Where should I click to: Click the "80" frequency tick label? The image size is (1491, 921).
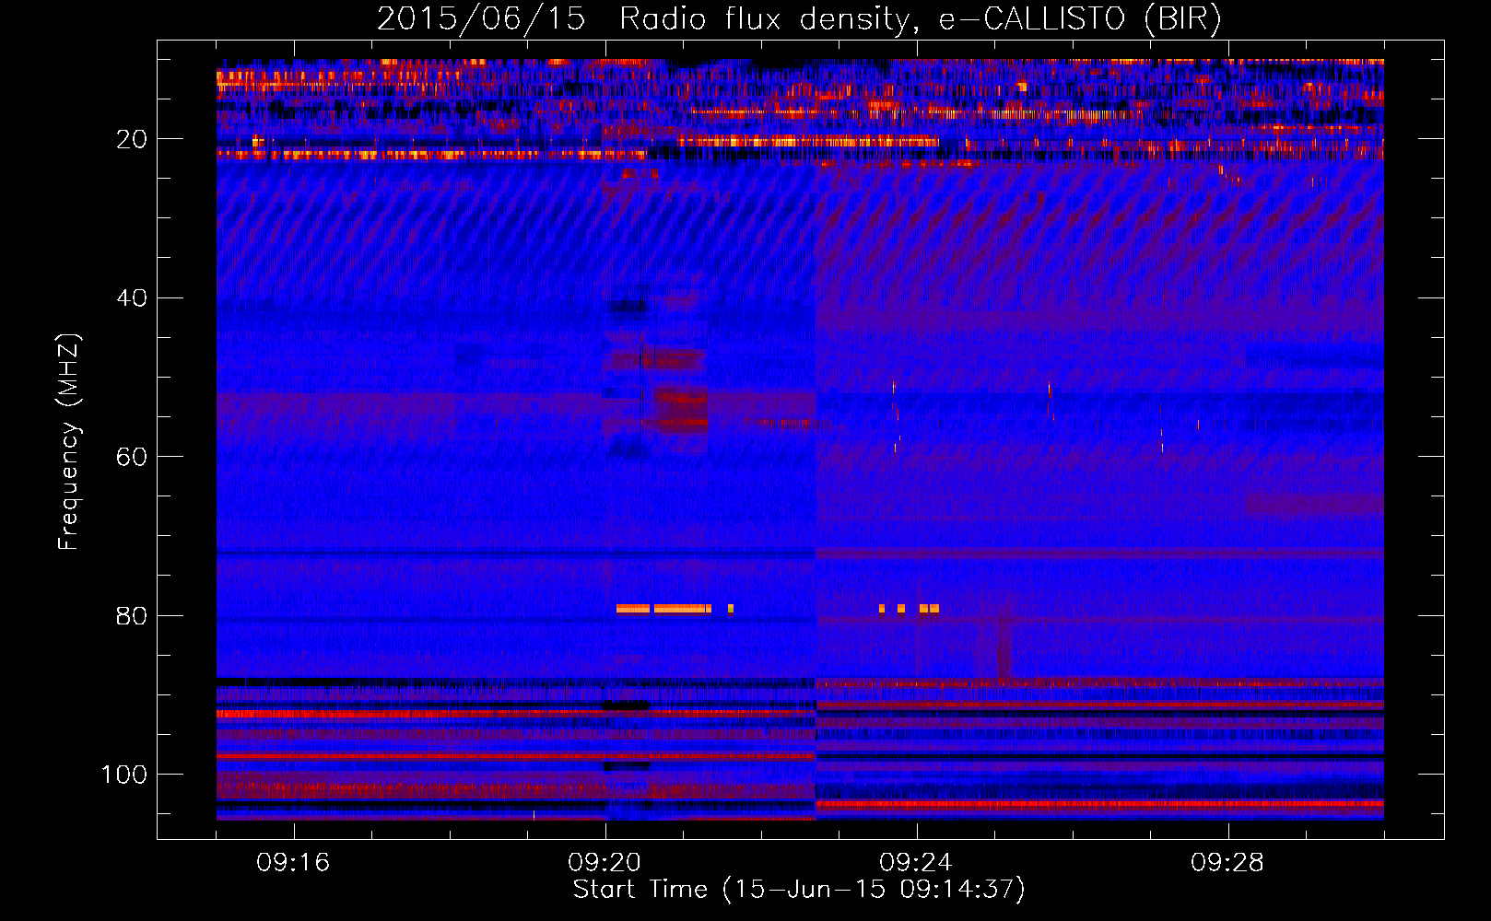pos(132,615)
